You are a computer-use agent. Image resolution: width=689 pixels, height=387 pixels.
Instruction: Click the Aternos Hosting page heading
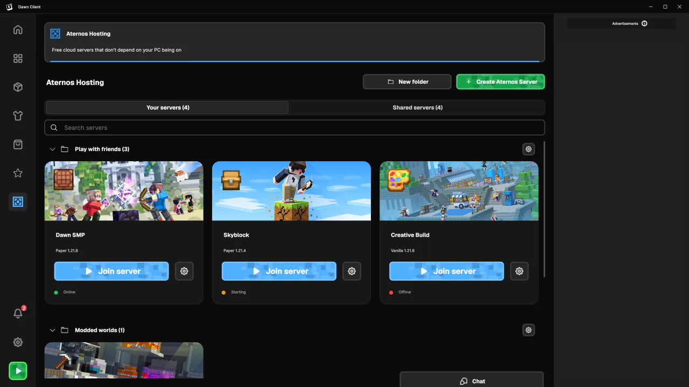pos(75,82)
